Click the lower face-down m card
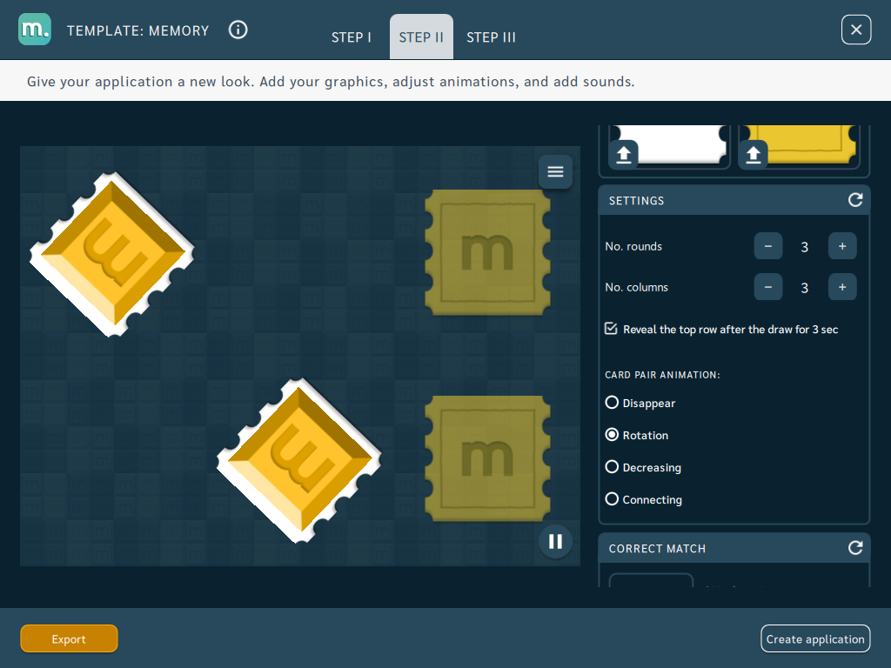Viewport: 891px width, 668px height. click(x=487, y=458)
